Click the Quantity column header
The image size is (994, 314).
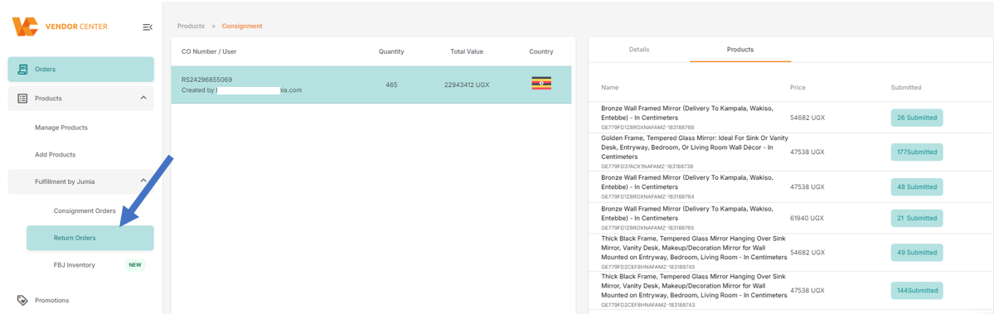(x=391, y=51)
